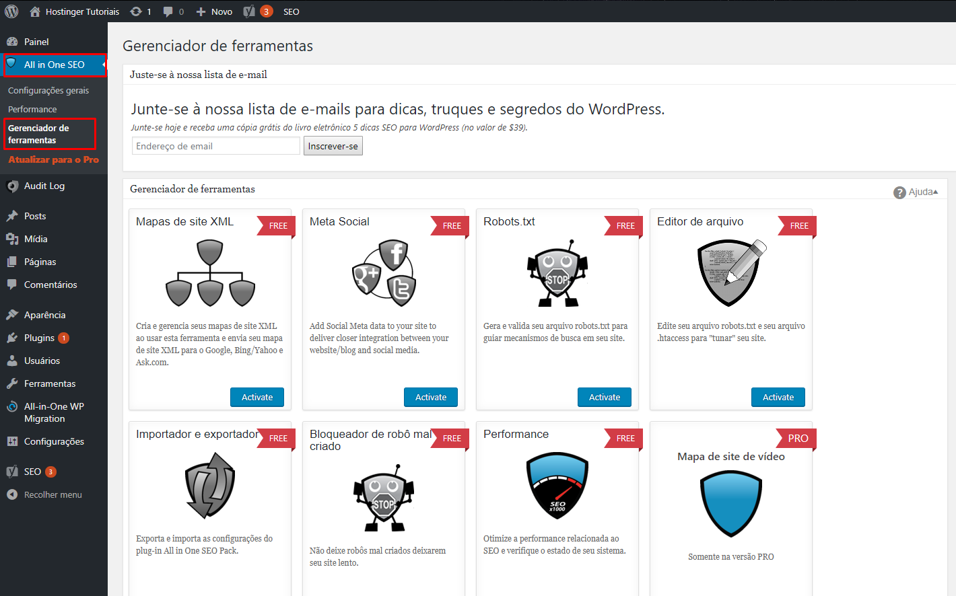Screen dimensions: 956x596
Task: Open the comments bubble icon in admin bar
Action: pos(168,11)
